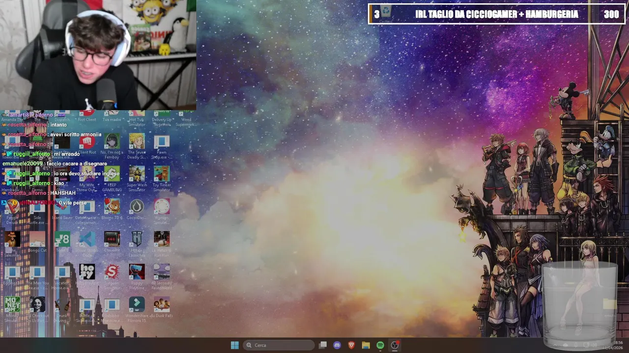Select Visual Studio Code desktop shortcut
Image resolution: width=629 pixels, height=353 pixels.
[87, 245]
